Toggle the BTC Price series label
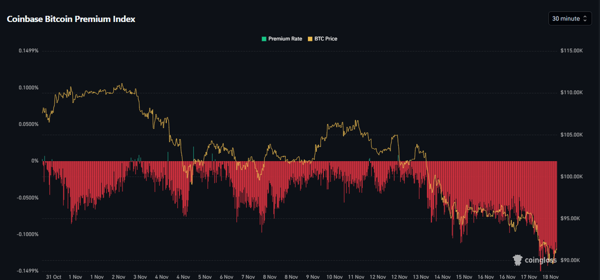 click(x=325, y=38)
